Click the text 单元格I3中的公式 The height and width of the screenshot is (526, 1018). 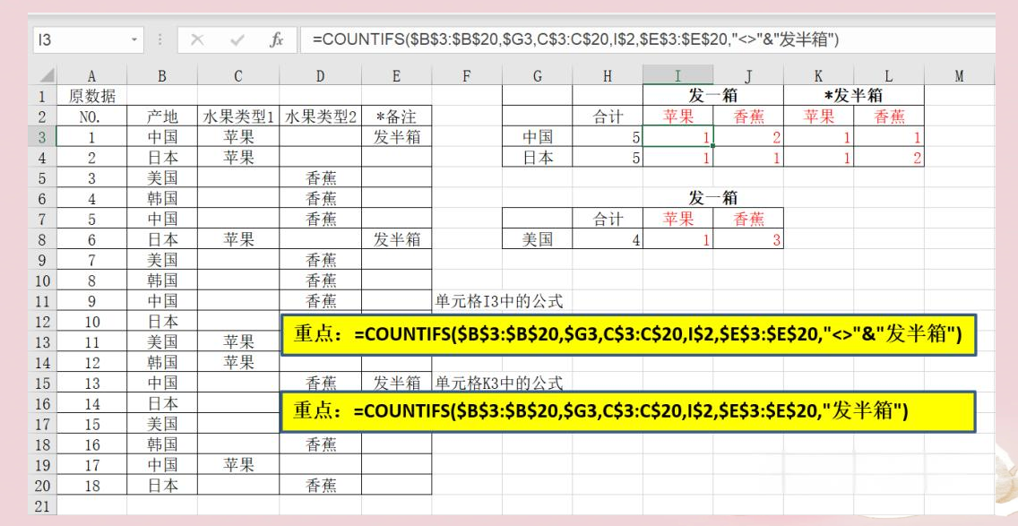pyautogui.click(x=498, y=301)
